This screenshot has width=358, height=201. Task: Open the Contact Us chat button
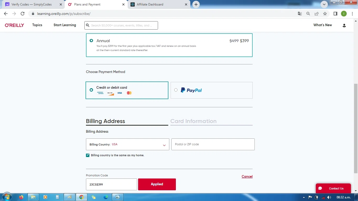coord(333,188)
